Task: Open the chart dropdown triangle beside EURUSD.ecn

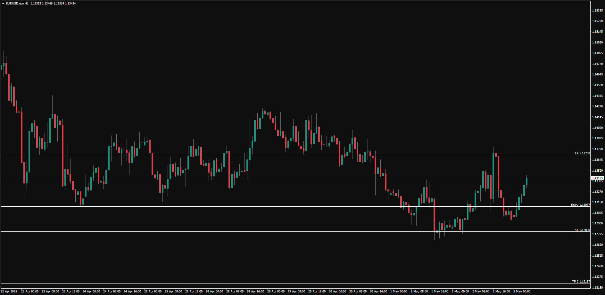Action: coord(3,4)
